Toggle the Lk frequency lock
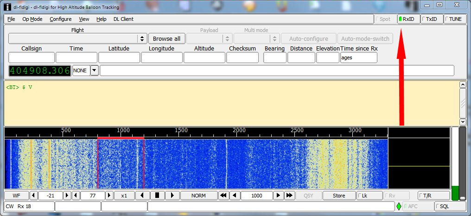471x216 pixels. pyautogui.click(x=369, y=196)
